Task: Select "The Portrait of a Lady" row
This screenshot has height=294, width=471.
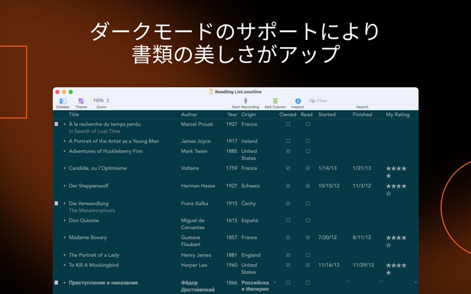Action: point(94,255)
